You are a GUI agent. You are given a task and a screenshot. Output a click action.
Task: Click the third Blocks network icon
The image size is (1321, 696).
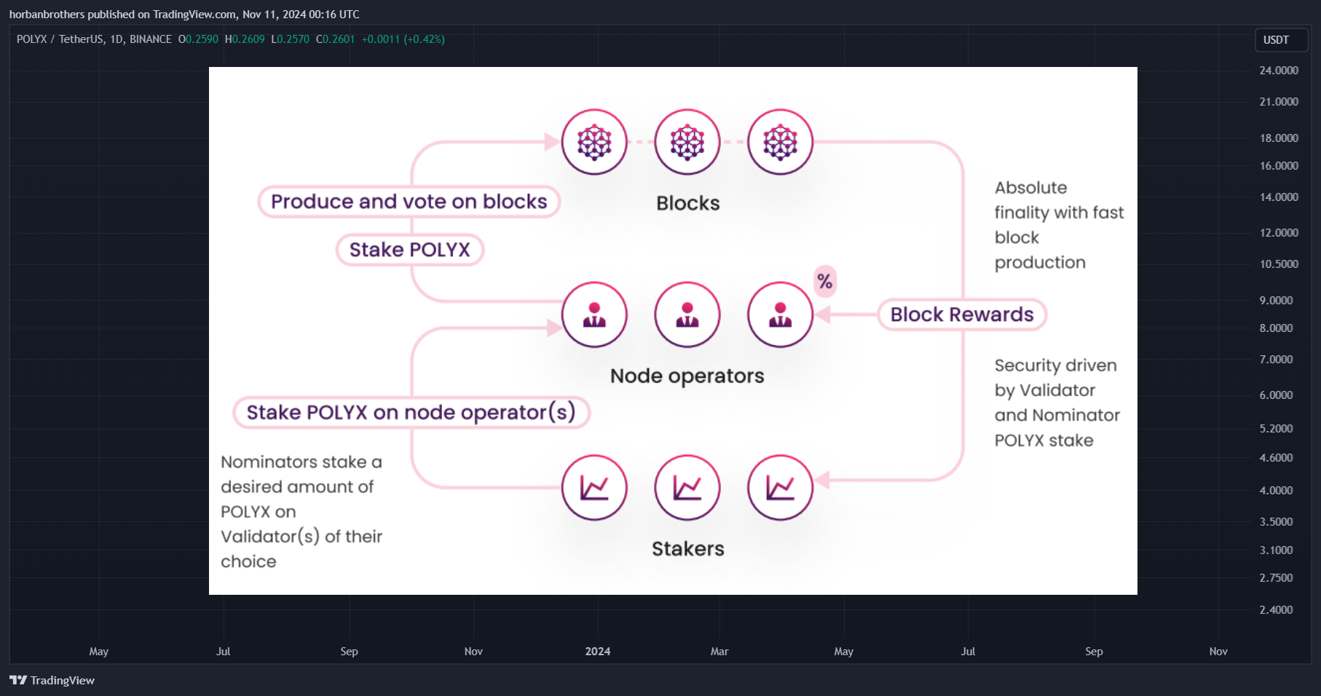(780, 142)
